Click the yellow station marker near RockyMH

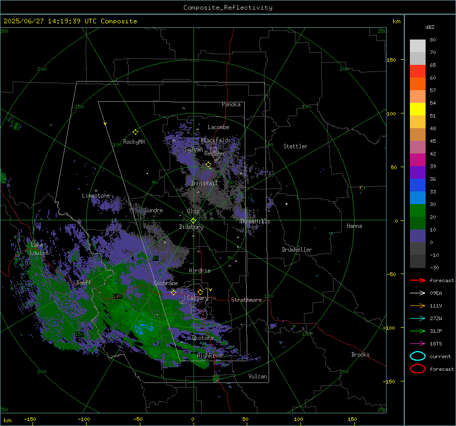tap(135, 132)
